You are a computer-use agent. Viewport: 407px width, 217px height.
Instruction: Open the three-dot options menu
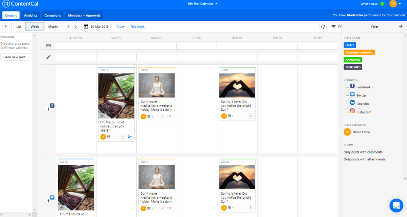6,26
